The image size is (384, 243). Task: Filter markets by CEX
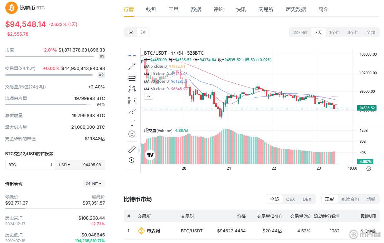(x=290, y=199)
